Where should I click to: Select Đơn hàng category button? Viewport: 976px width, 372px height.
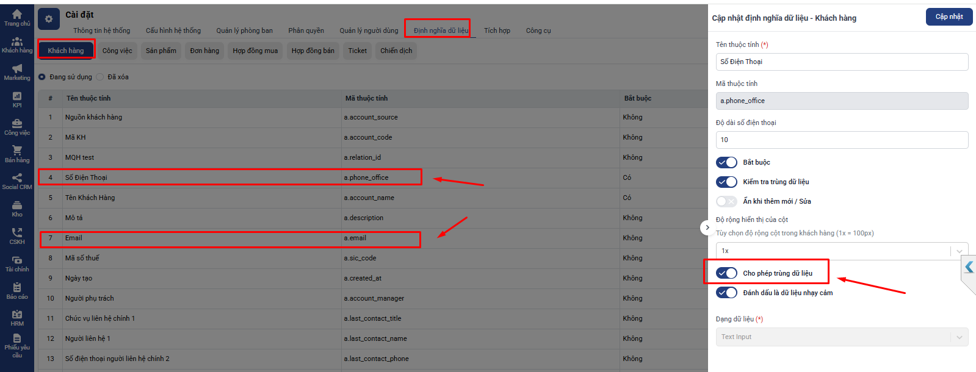click(204, 51)
